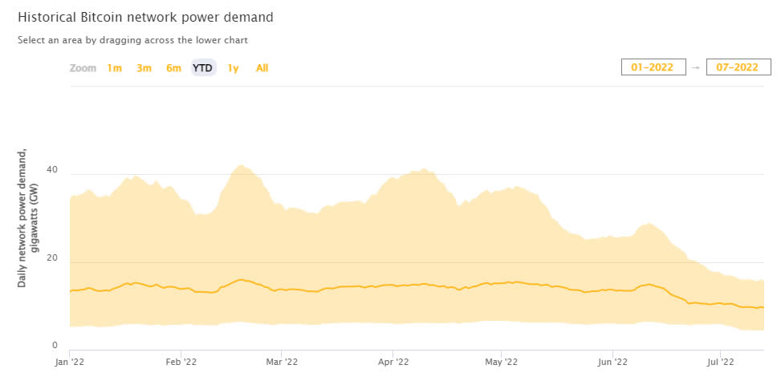Screen dimensions: 781x377
Task: Click the Jan '22 axis label
Action: 69,362
